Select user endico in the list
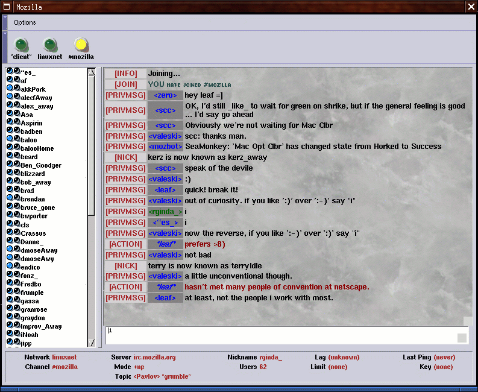Viewport: 478px width, 392px height. point(30,267)
